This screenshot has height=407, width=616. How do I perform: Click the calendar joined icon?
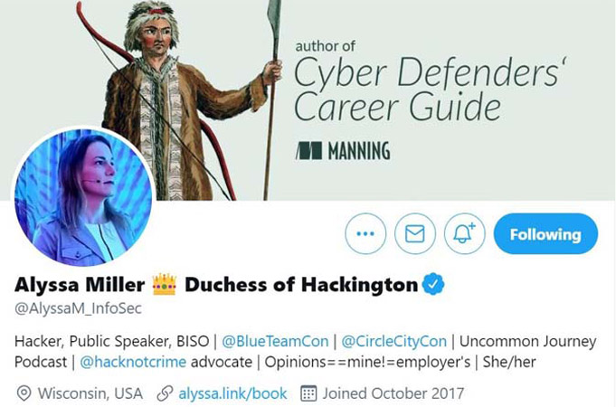pos(308,393)
